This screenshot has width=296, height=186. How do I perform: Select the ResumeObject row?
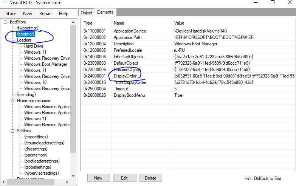coord(188,70)
